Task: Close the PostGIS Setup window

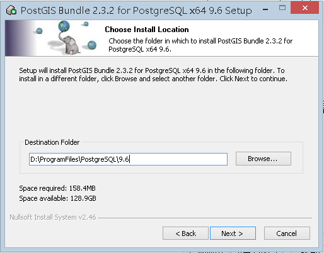Action: pyautogui.click(x=304, y=8)
